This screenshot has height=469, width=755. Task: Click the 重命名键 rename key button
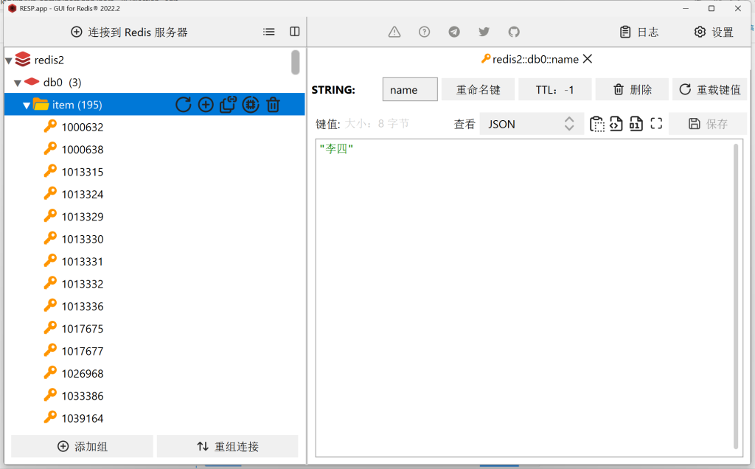(478, 89)
